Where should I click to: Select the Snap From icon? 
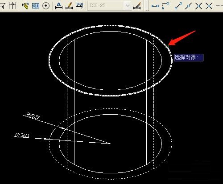(165, 6)
